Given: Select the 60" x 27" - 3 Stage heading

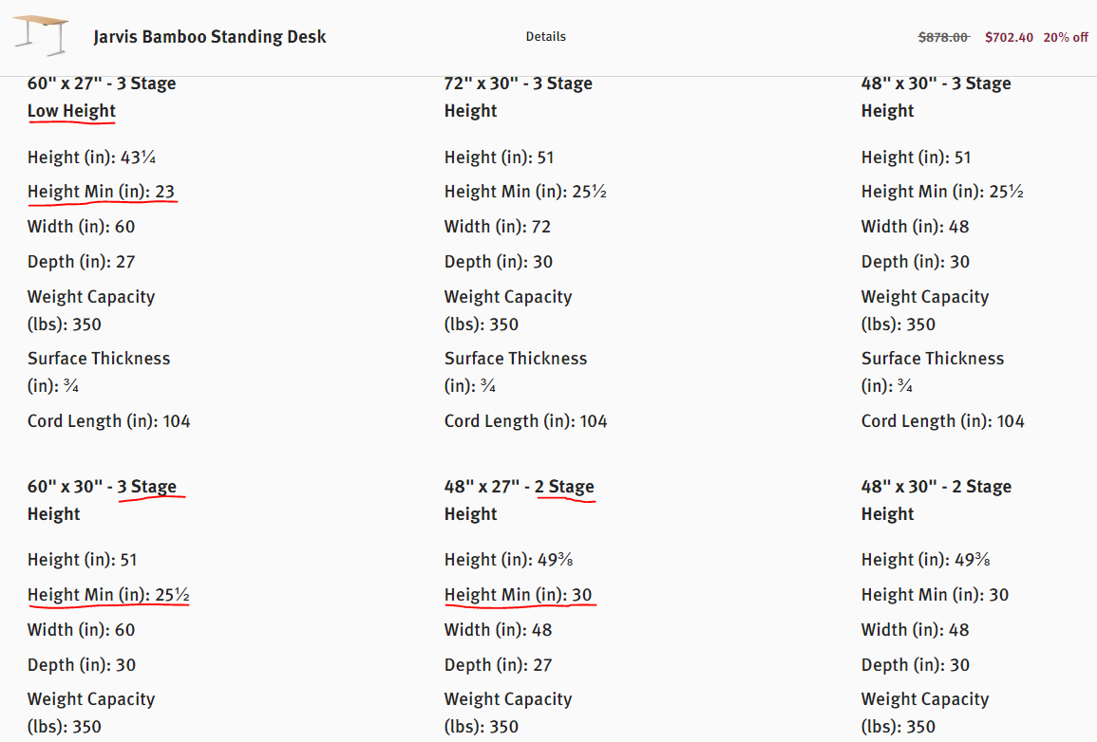Looking at the screenshot, I should click(102, 83).
